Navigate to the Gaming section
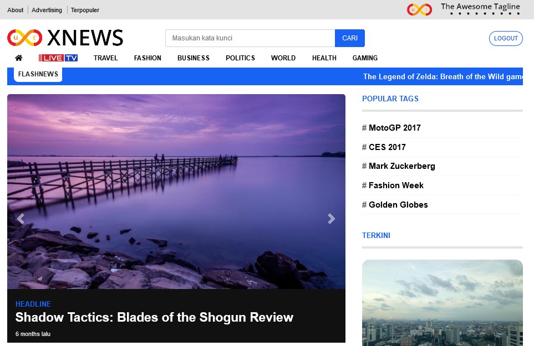Viewport: 534px width, 346px height. coord(365,58)
